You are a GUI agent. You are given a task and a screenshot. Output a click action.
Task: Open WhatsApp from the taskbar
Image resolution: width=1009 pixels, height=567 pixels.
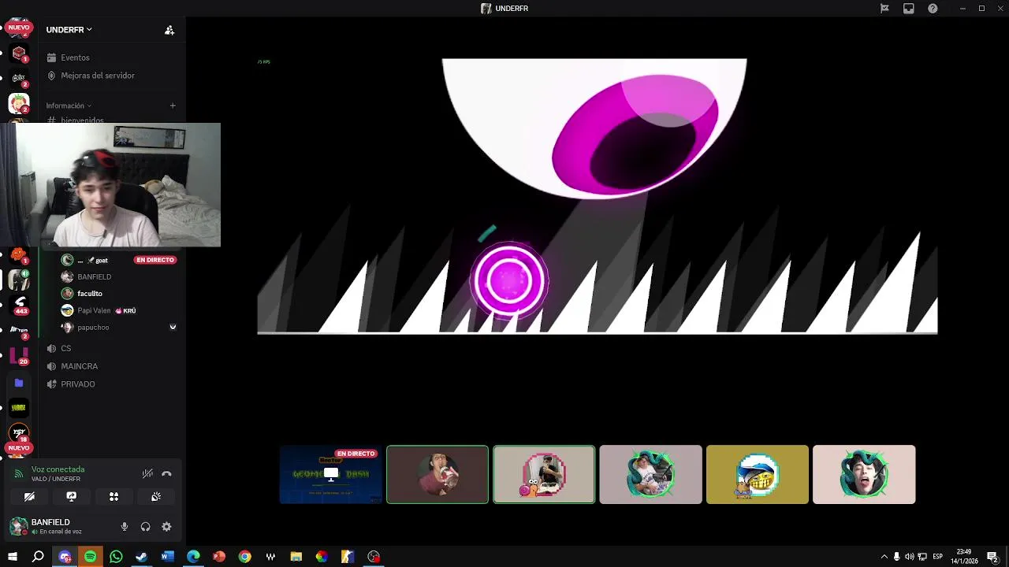click(116, 557)
